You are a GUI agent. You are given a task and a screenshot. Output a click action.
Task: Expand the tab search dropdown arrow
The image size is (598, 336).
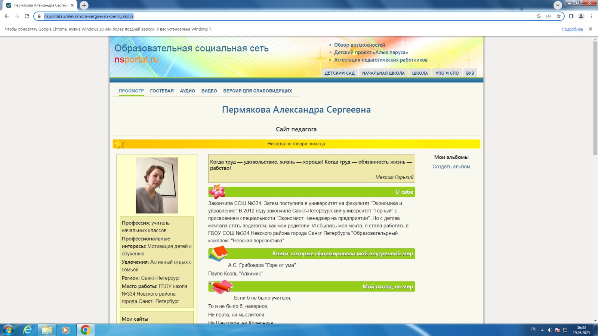[558, 5]
